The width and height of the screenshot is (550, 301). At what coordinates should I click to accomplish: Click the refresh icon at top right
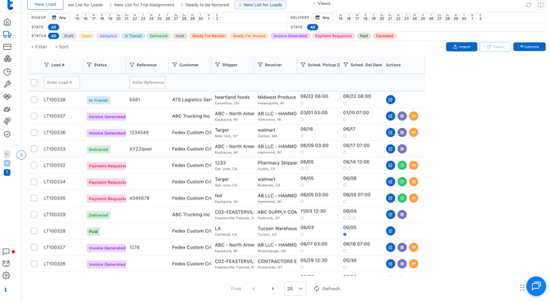coord(529,5)
